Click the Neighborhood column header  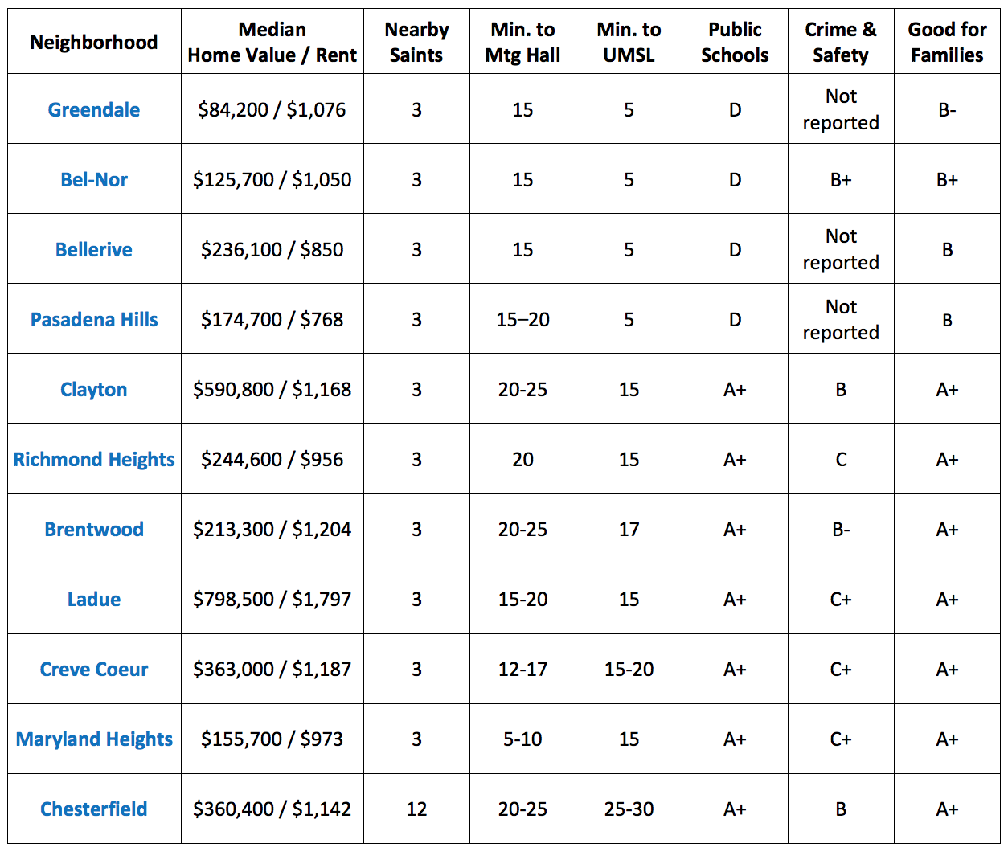point(94,43)
